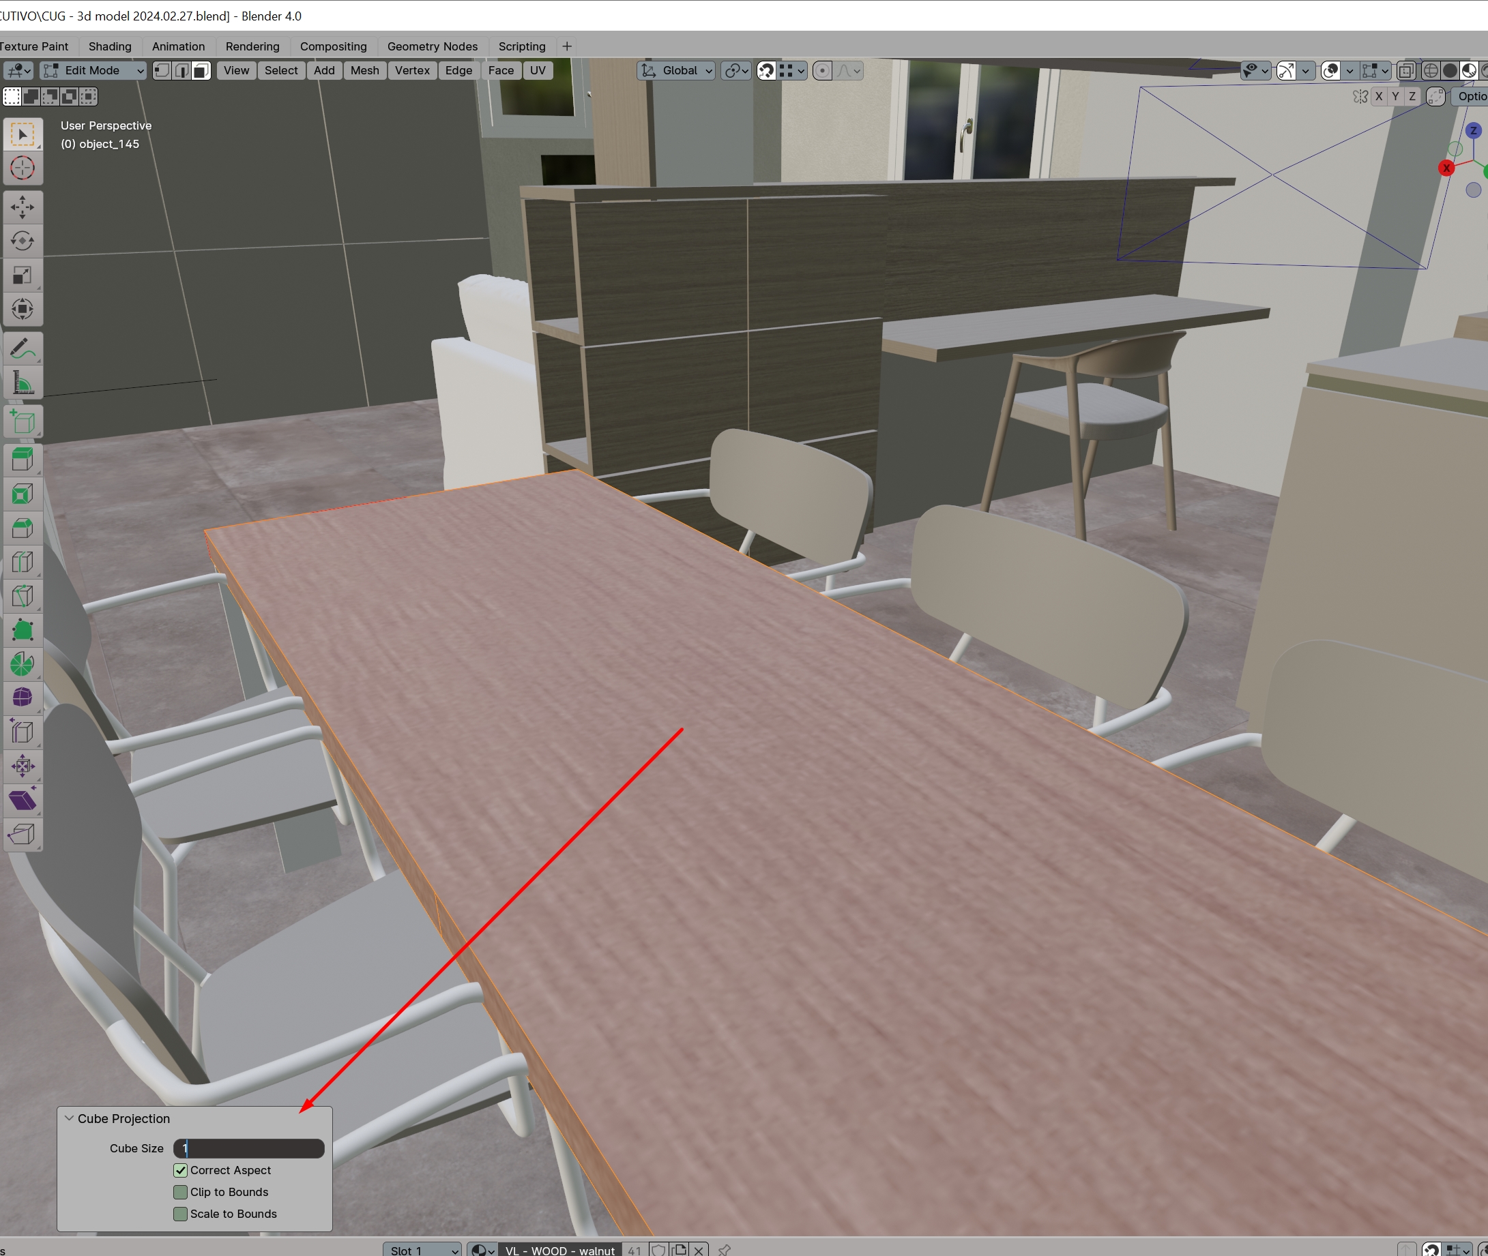The image size is (1488, 1256).
Task: Enable Clip to Bounds checkbox
Action: 180,1192
